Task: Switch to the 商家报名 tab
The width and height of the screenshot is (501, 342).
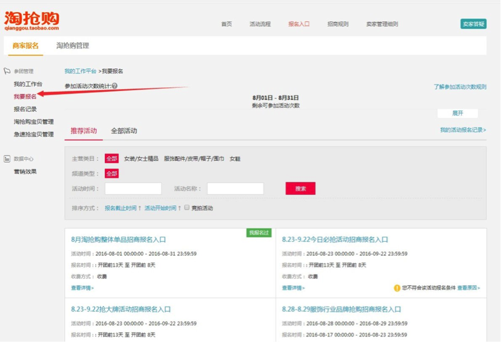Action: coord(25,46)
